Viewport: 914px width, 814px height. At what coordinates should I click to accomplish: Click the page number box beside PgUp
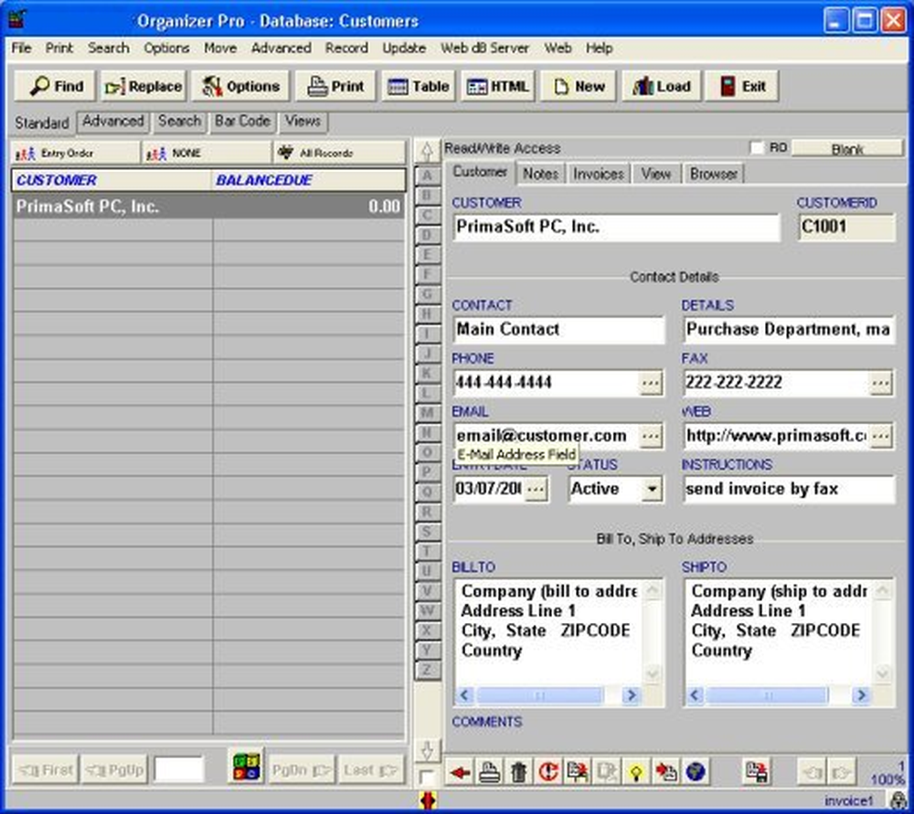(x=179, y=770)
